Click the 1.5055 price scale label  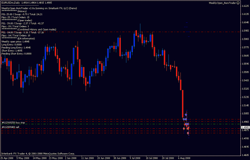pyautogui.click(x=246, y=114)
